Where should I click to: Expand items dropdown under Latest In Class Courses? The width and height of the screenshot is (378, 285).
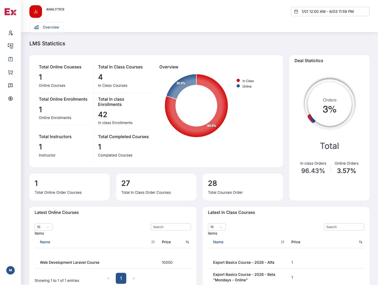pyautogui.click(x=217, y=227)
